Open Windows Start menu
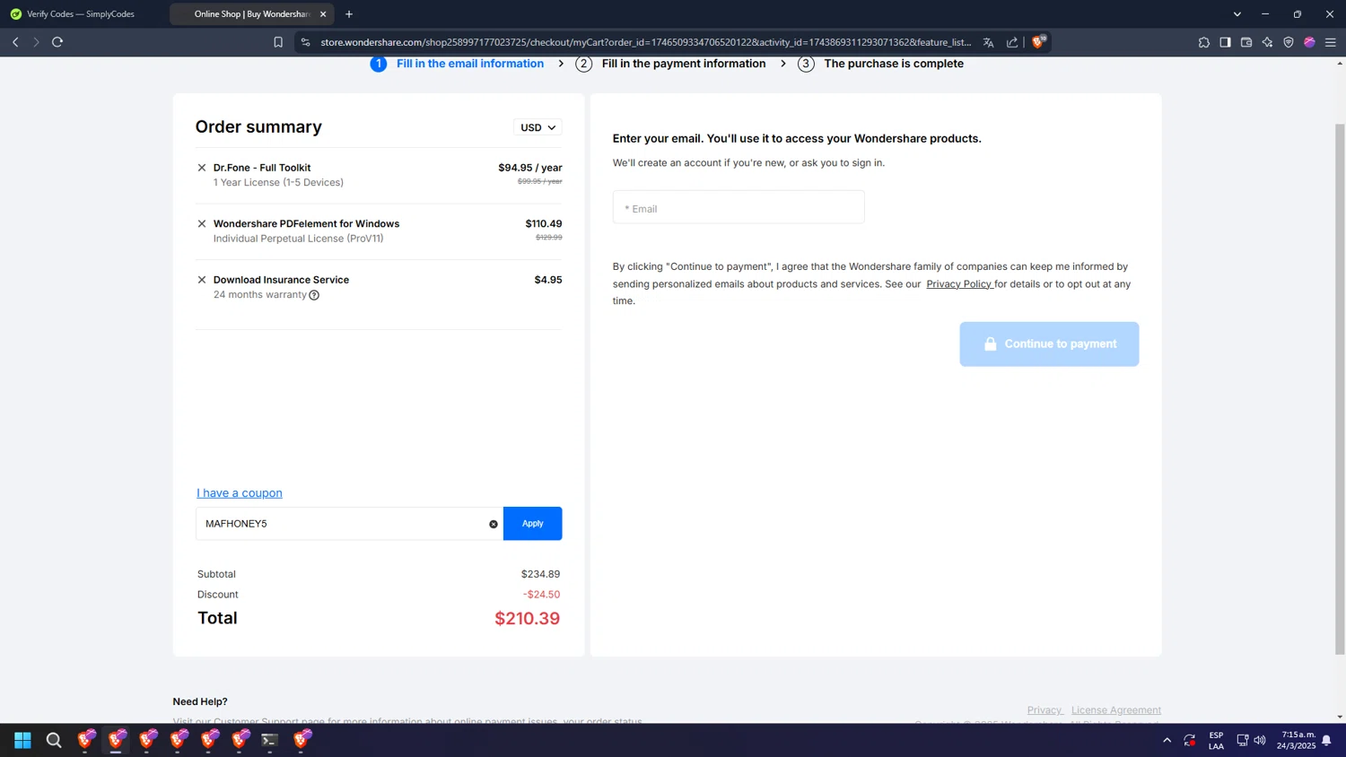This screenshot has height=757, width=1346. tap(22, 740)
